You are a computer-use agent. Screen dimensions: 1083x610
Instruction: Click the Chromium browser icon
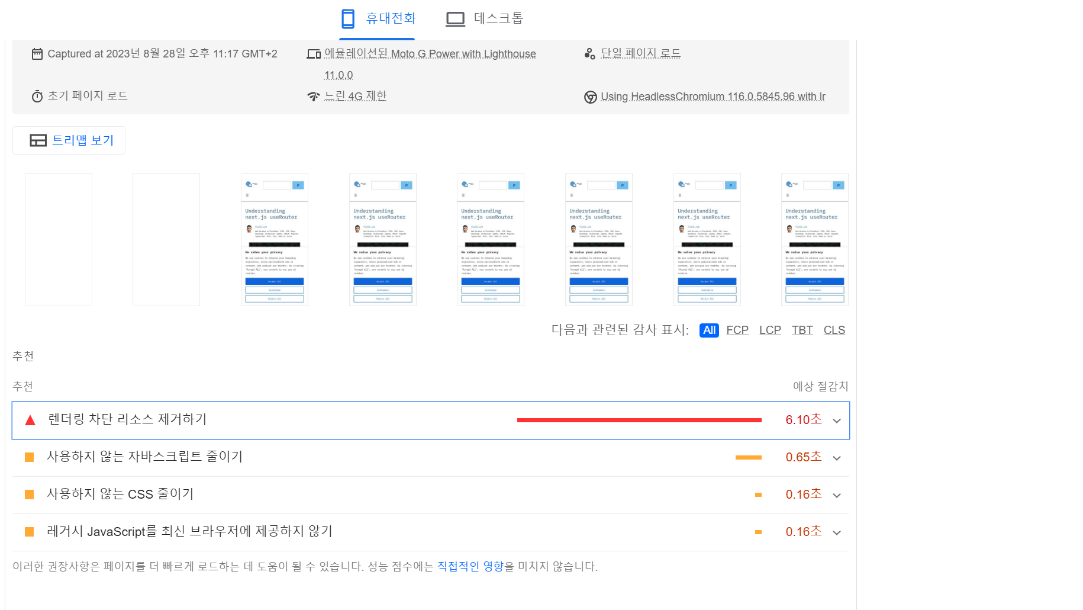tap(590, 97)
